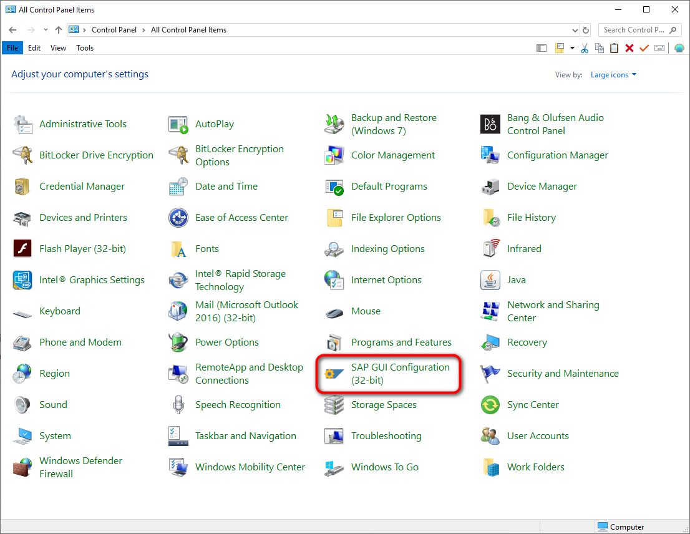690x534 pixels.
Task: Open the System link
Action: click(42, 436)
